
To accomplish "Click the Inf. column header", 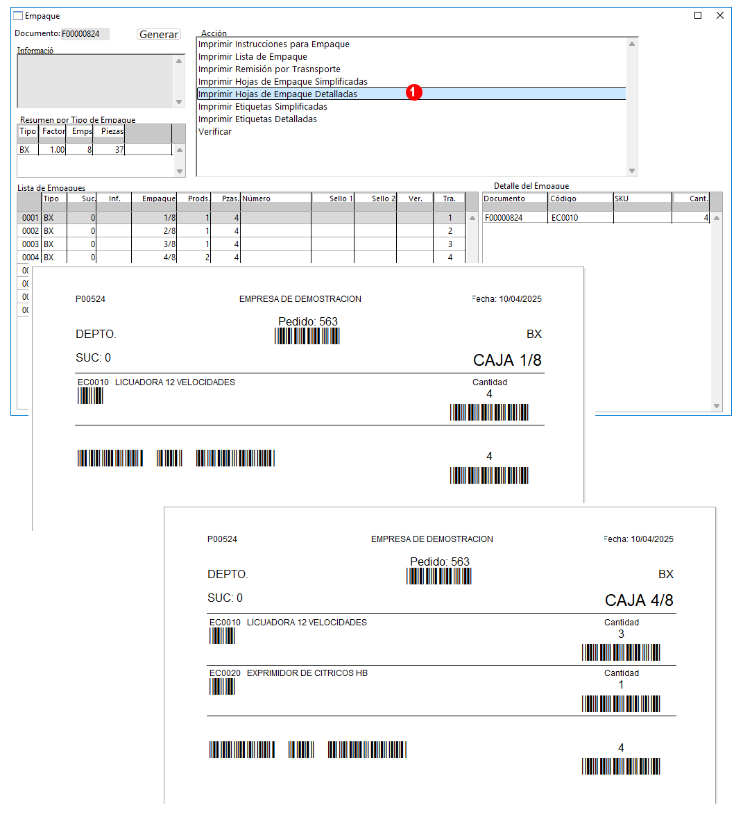I will (x=114, y=199).
